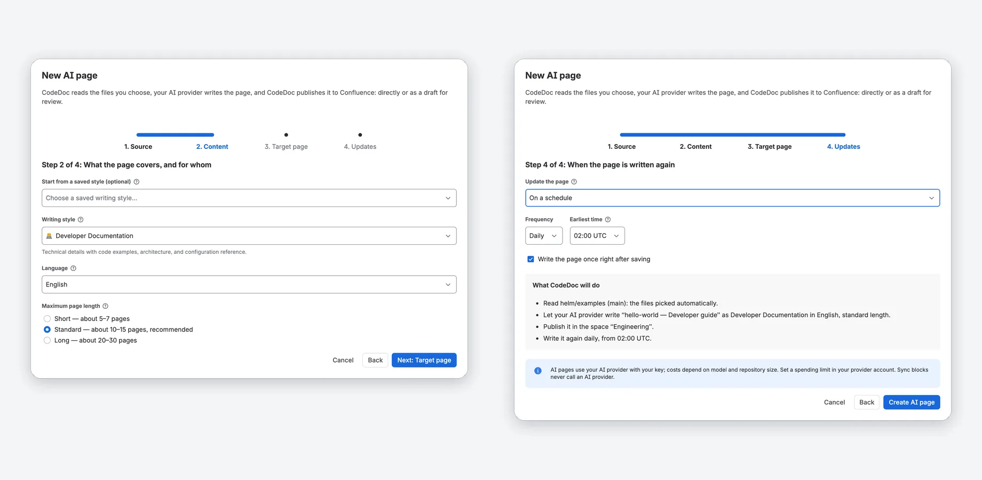The image size is (982, 480).
Task: Select the 'Short — about 5–7 pages' radio option
Action: (x=47, y=319)
